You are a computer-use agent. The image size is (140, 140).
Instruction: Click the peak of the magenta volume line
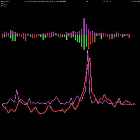[x=88, y=50]
